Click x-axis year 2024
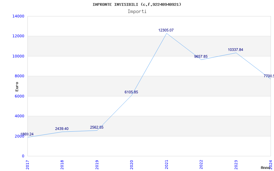 click(x=271, y=165)
